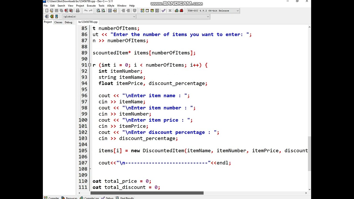Click the Close All files toolbar icon
The width and height of the screenshot is (354, 199).
[71, 11]
